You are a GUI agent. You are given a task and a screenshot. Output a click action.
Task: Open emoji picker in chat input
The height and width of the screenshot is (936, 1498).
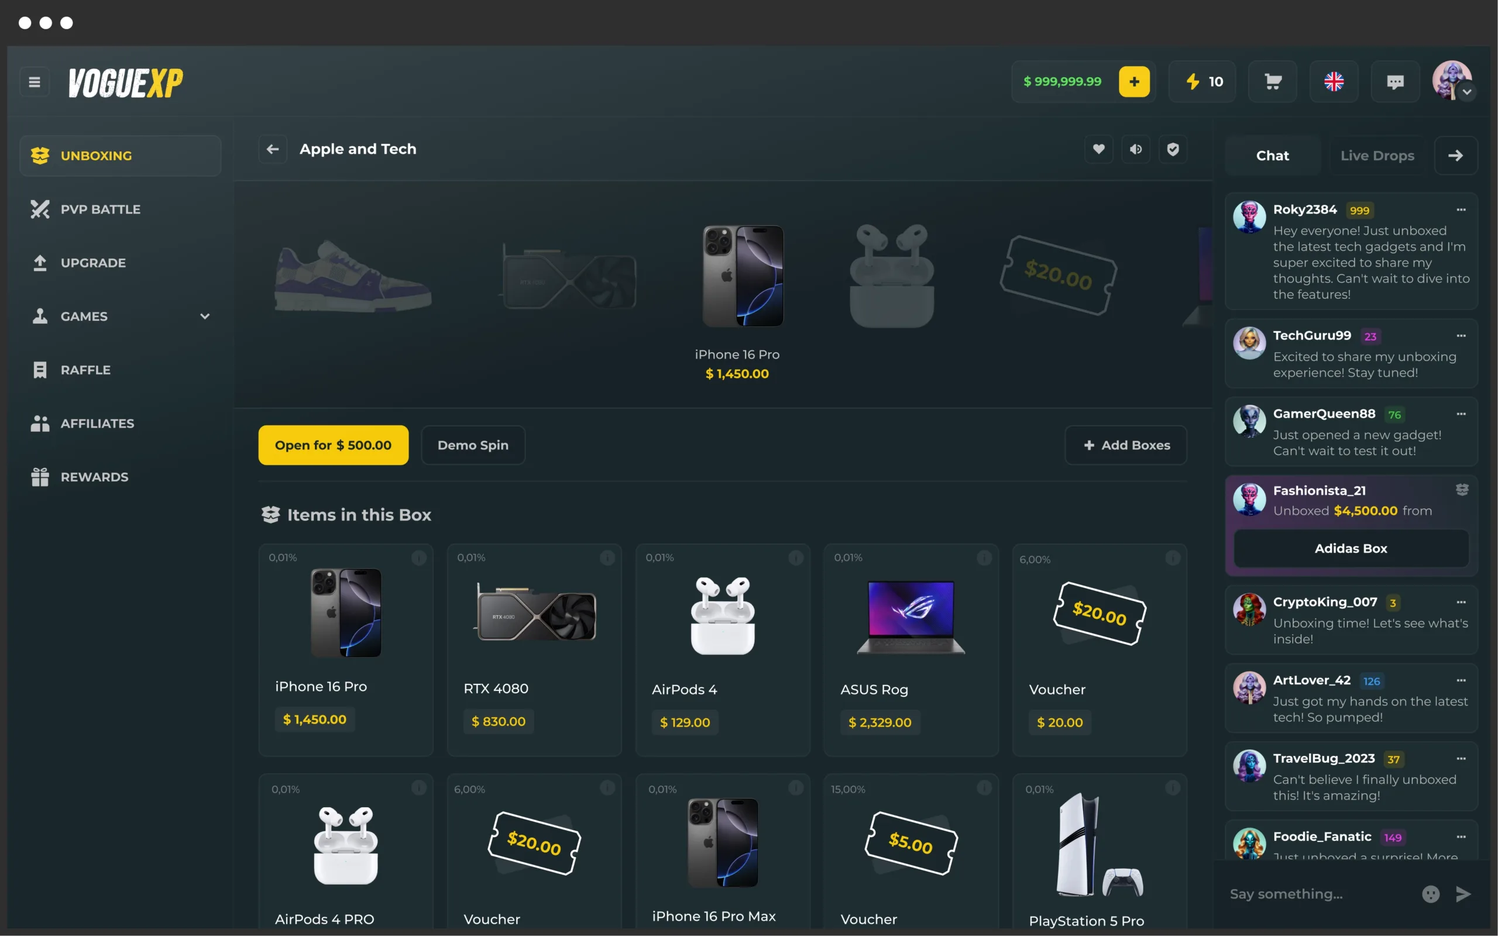1431,893
